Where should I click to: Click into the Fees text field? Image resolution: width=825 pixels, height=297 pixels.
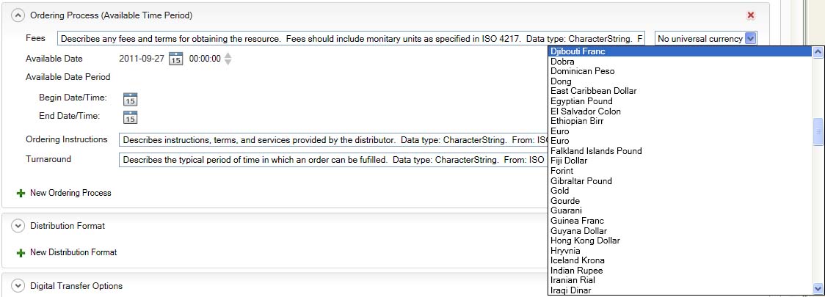point(352,39)
